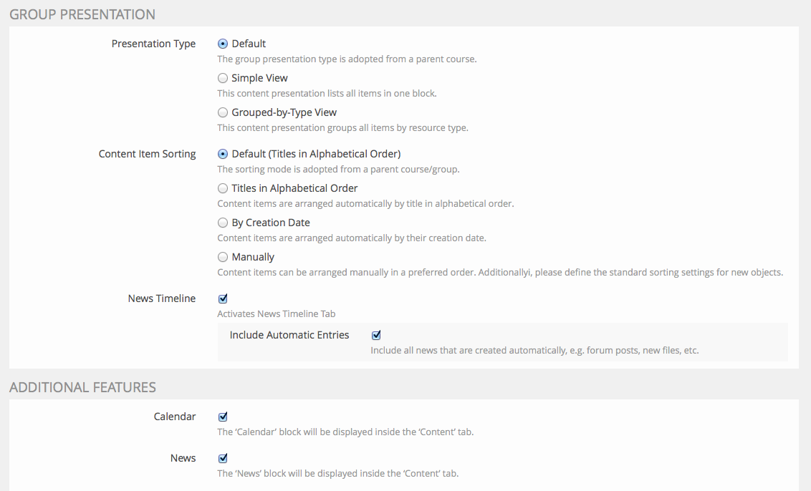Click the Presentation Type field label

click(153, 44)
